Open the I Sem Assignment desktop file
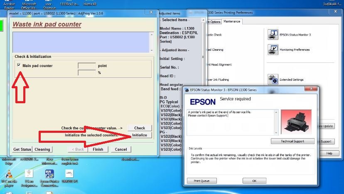Screen dimensions: 344x194 (x=29, y=178)
